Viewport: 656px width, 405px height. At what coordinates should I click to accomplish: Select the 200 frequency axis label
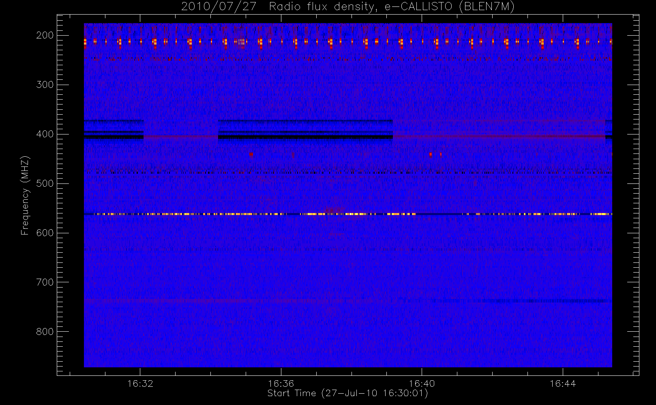(x=45, y=35)
